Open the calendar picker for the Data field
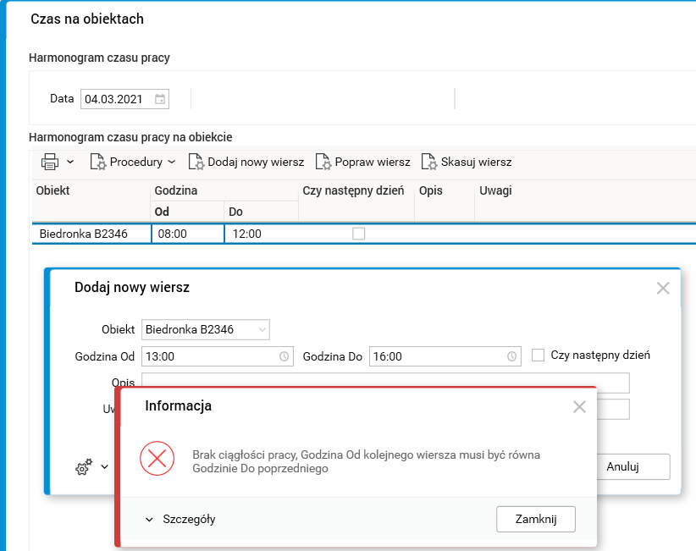Image resolution: width=696 pixels, height=551 pixels. [x=160, y=99]
